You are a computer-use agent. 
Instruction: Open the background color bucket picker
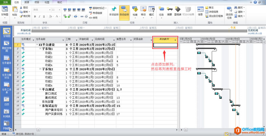(x=50, y=16)
